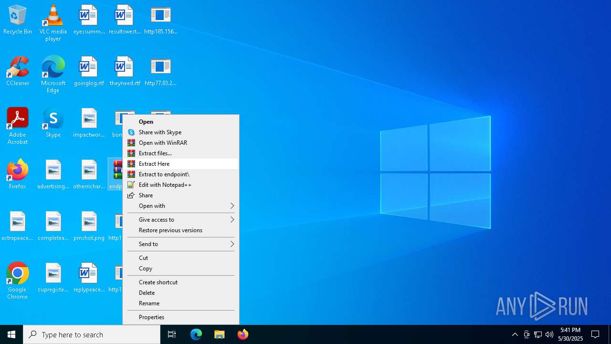The height and width of the screenshot is (344, 611).
Task: Open the Recycle Bin desktop icon
Action: point(18,20)
